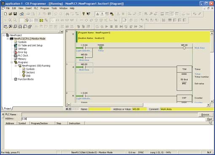Viewport: 215px width, 155px height.
Task: Select the T0000 timer contact
Action: coord(101,48)
